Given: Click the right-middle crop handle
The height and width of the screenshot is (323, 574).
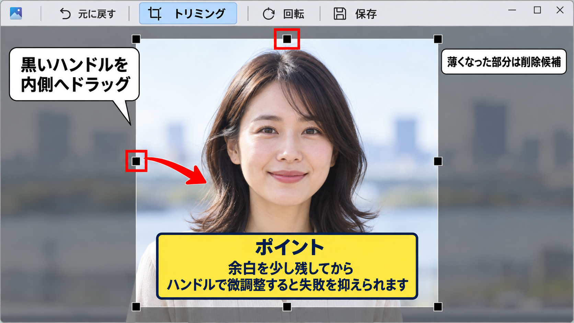Looking at the screenshot, I should pyautogui.click(x=438, y=161).
